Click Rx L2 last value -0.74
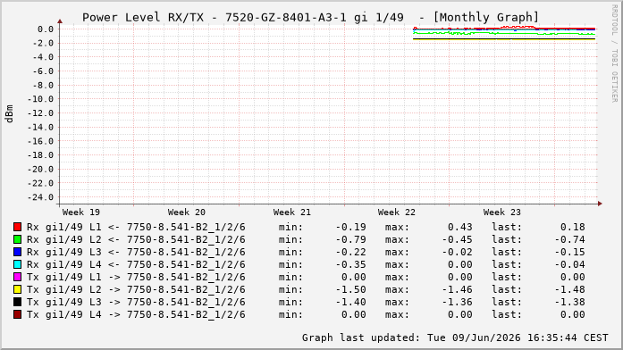623x350 pixels. pyautogui.click(x=569, y=239)
